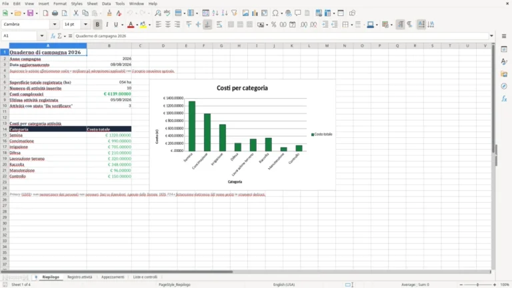Open sidebar Navigator compass icon
The width and height of the screenshot is (512, 288).
click(x=504, y=86)
